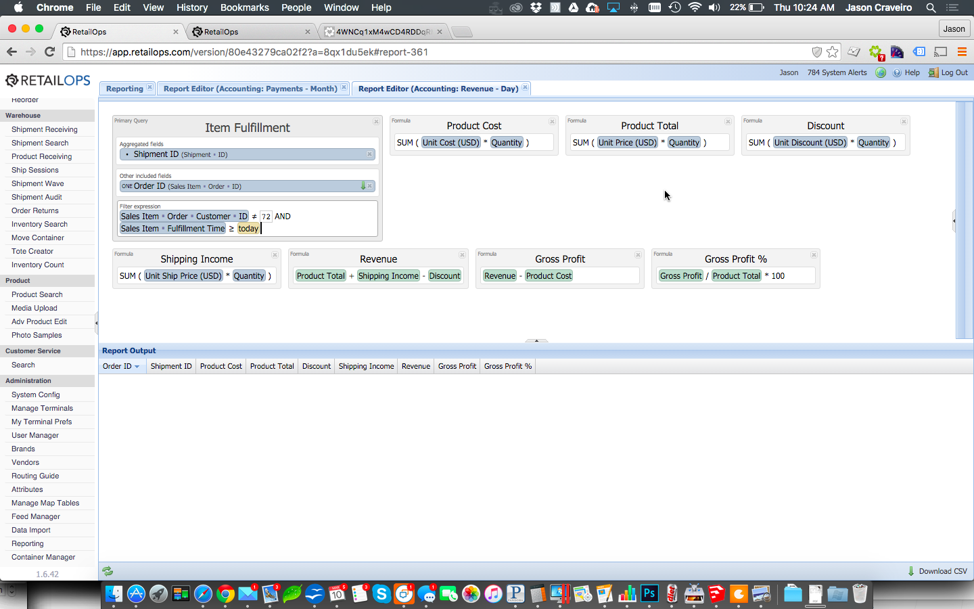The height and width of the screenshot is (609, 974).
Task: Switch to the Reporting tab
Action: (124, 89)
